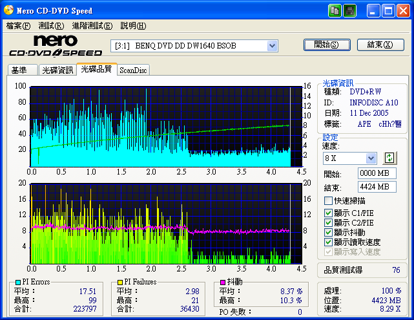Click the speed value 8.29 X
This screenshot has width=414, height=320.
coord(390,309)
